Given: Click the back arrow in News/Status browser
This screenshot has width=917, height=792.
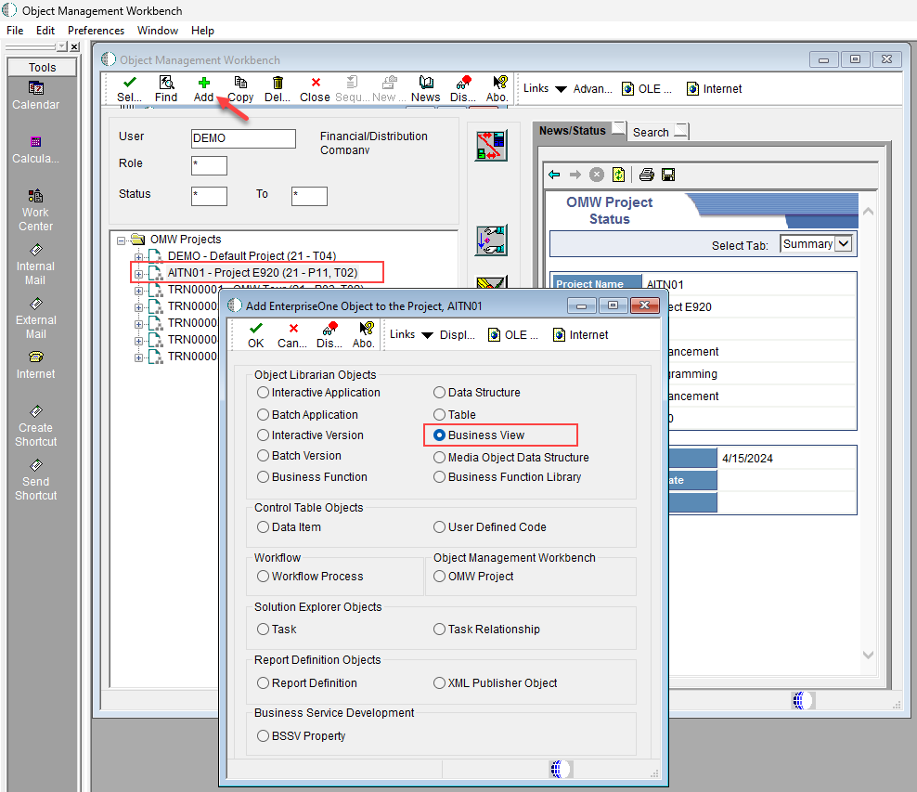Looking at the screenshot, I should [x=554, y=175].
